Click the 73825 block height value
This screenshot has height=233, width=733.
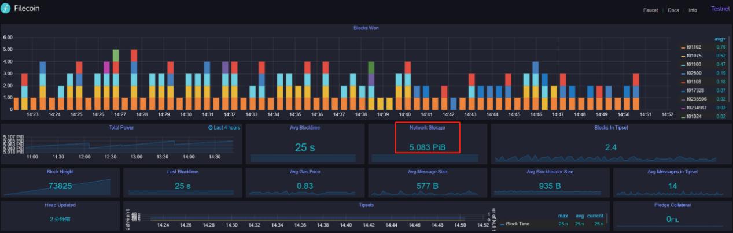tap(60, 186)
